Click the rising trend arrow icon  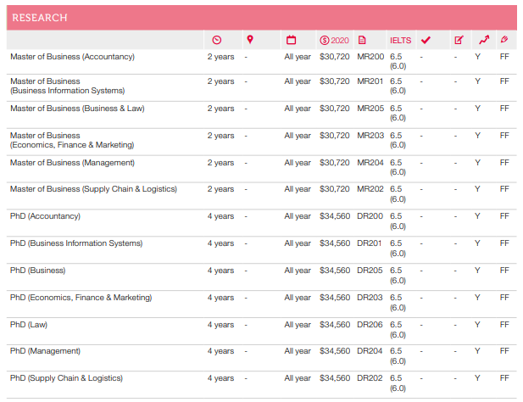pos(483,40)
